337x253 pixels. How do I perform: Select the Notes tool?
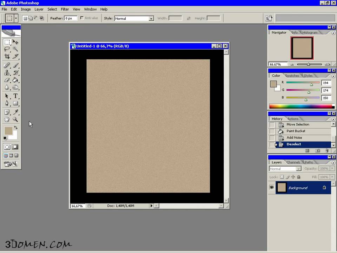pos(7,112)
